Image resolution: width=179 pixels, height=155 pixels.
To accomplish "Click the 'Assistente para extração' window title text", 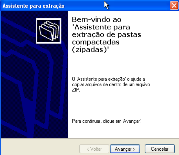I will pos(34,6).
